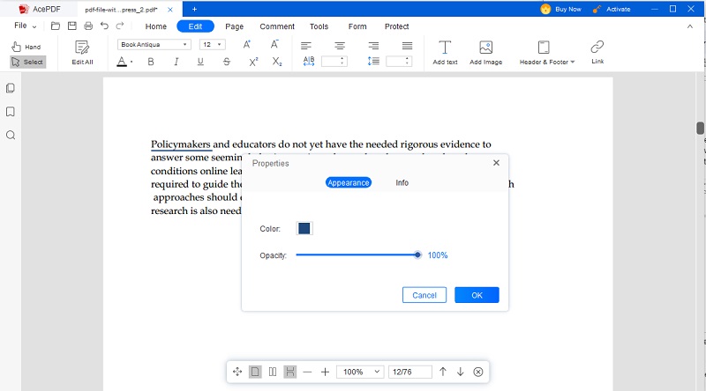Confirm Properties dialog with OK

click(477, 295)
